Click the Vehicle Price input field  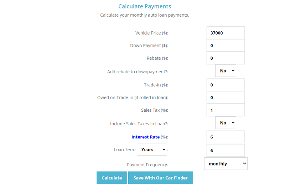226,33
